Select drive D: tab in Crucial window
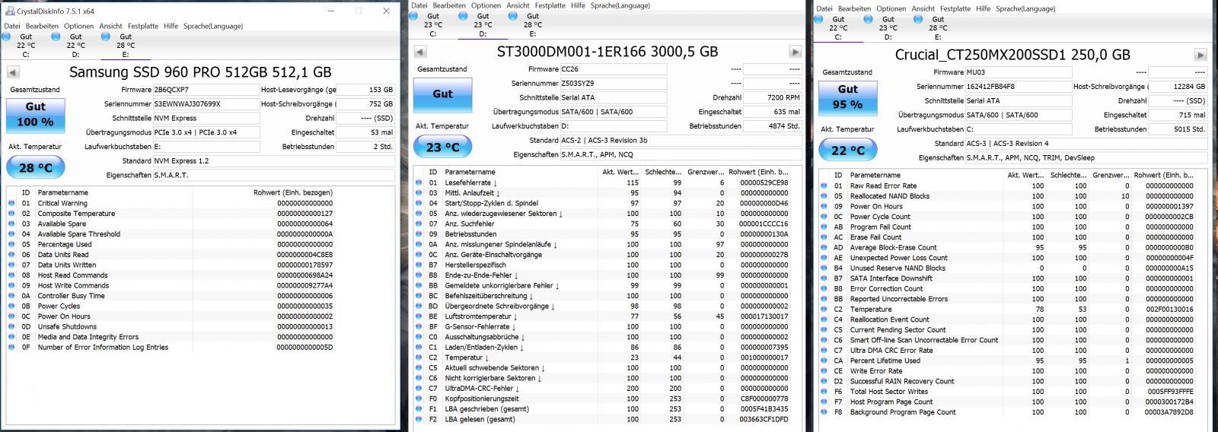This screenshot has width=1218, height=432. [888, 28]
